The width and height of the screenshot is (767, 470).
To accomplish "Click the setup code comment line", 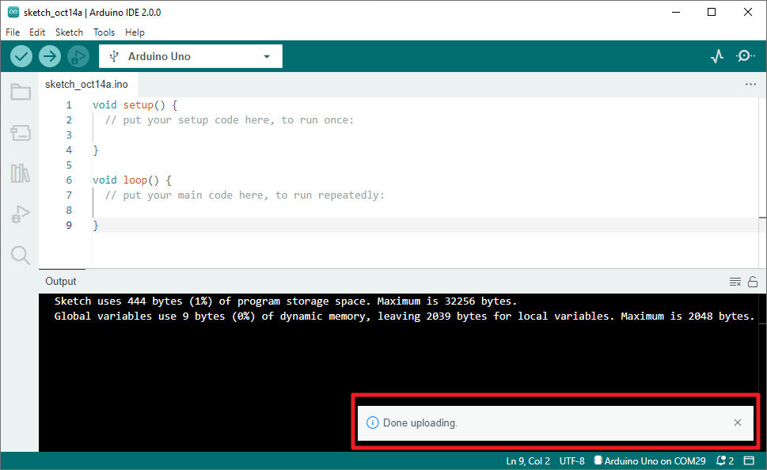I will tap(230, 120).
